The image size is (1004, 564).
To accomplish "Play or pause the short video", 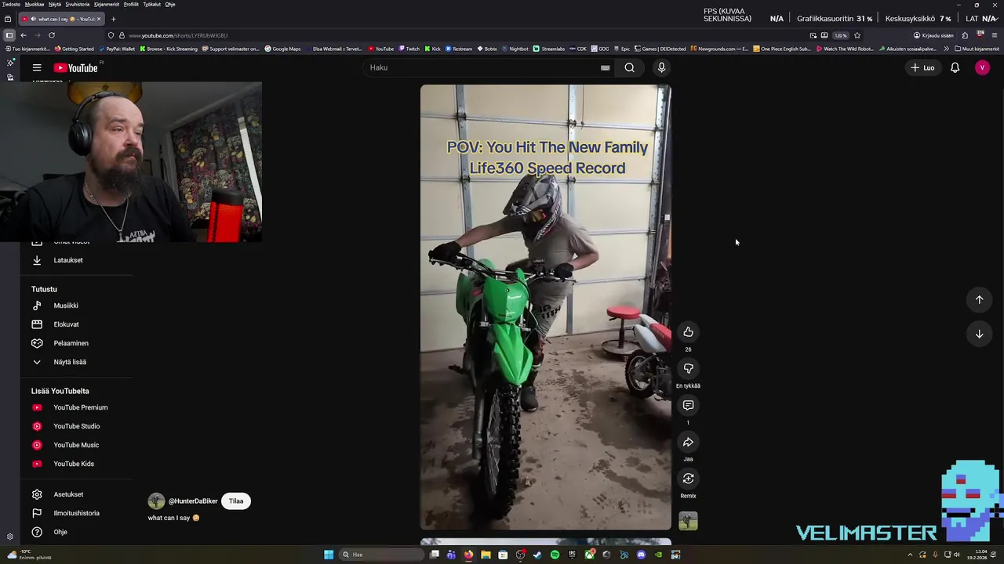I will tap(546, 307).
